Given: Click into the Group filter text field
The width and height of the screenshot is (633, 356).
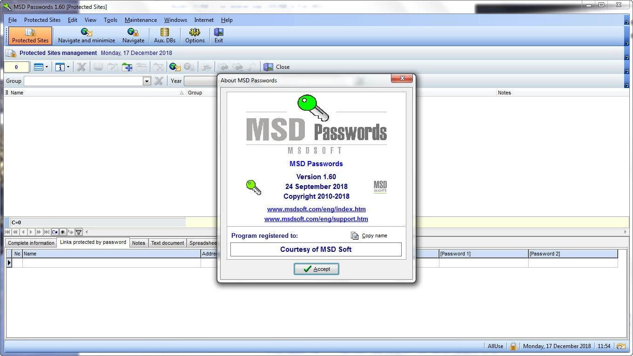Looking at the screenshot, I should (83, 81).
